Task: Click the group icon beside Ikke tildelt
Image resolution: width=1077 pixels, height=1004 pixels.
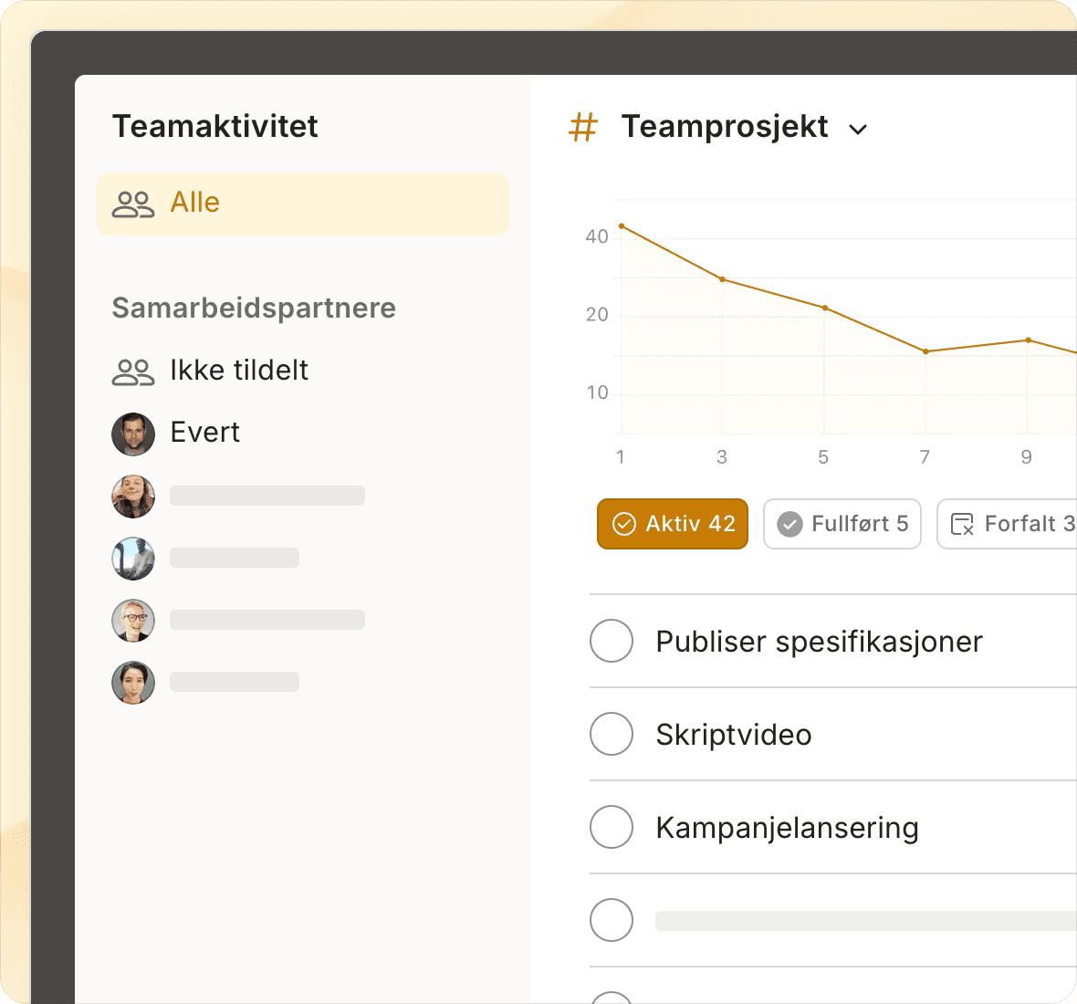Action: (133, 371)
